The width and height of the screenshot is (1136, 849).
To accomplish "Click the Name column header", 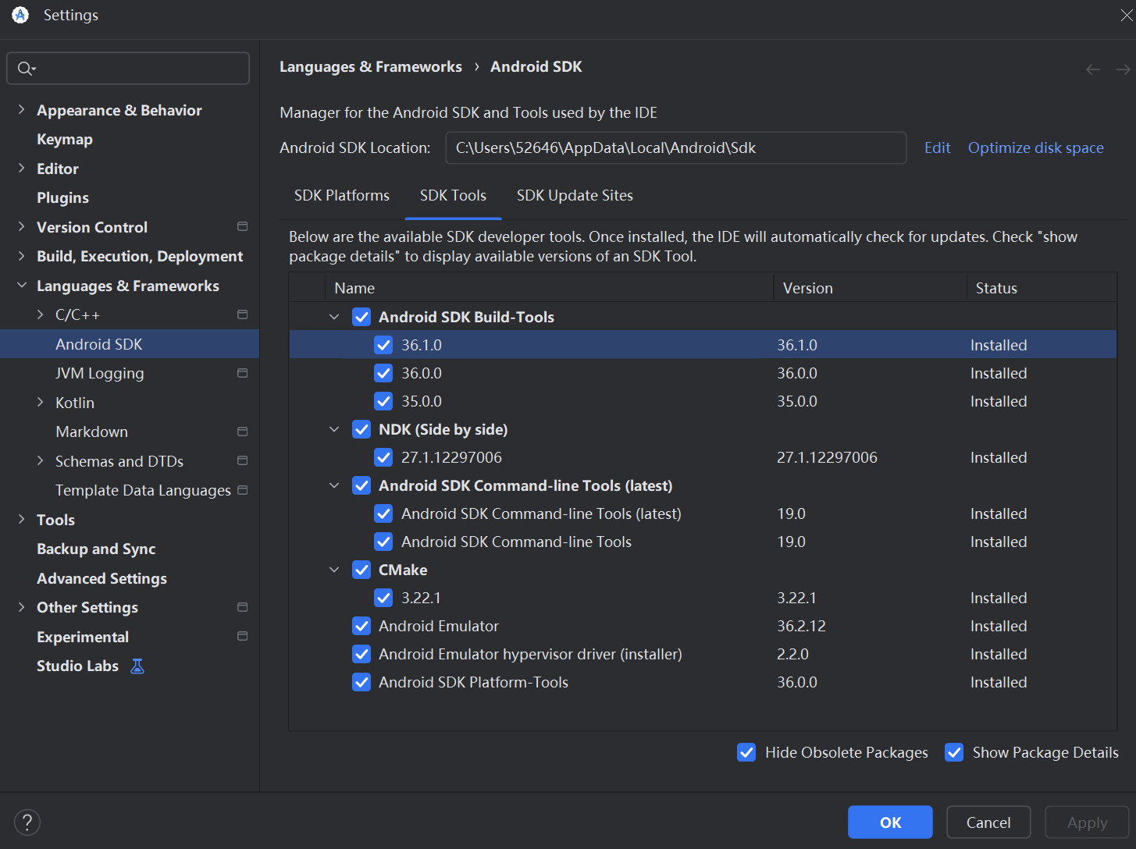I will [x=549, y=288].
